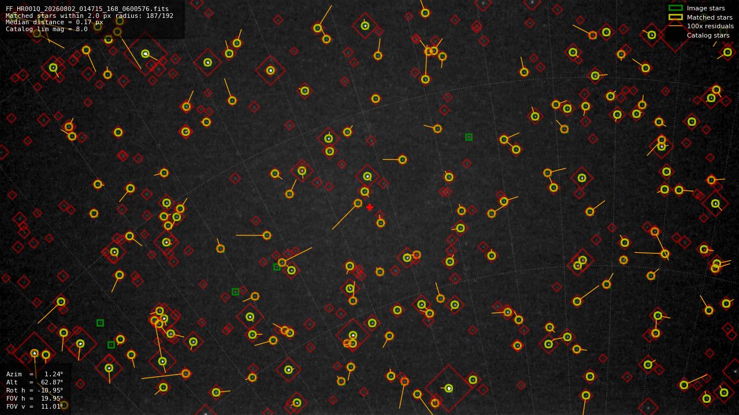
Task: Click the Alt 62.87° readout
Action: 35,382
